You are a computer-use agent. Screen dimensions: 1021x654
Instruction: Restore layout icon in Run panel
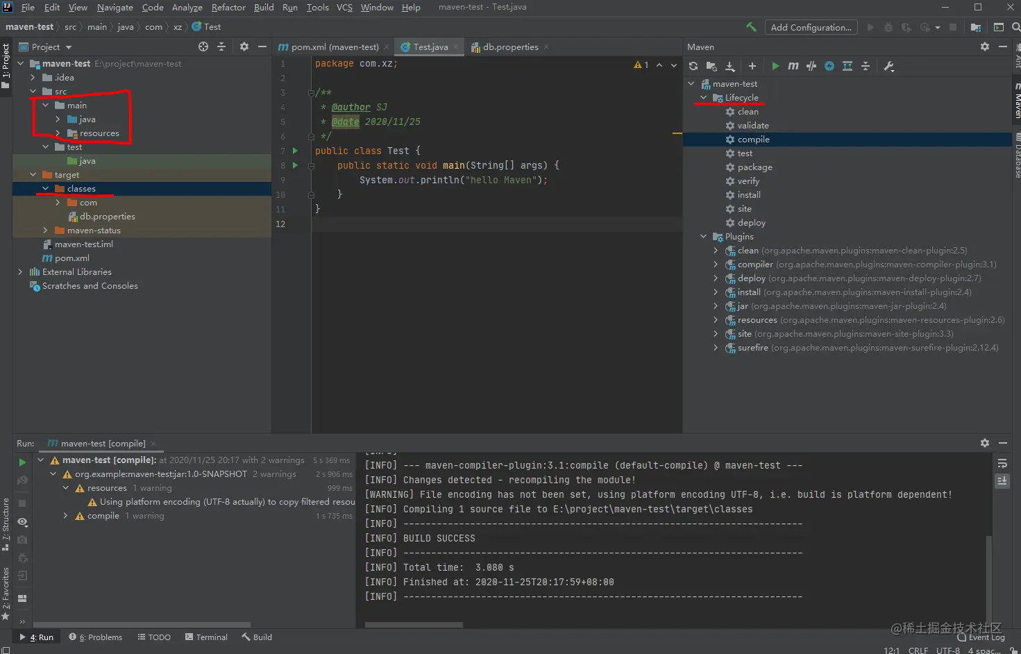pos(22,598)
